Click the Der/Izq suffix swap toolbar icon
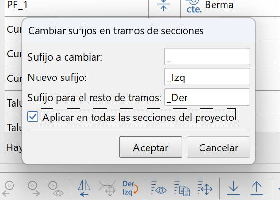This screenshot has height=200, width=280. coord(130,188)
